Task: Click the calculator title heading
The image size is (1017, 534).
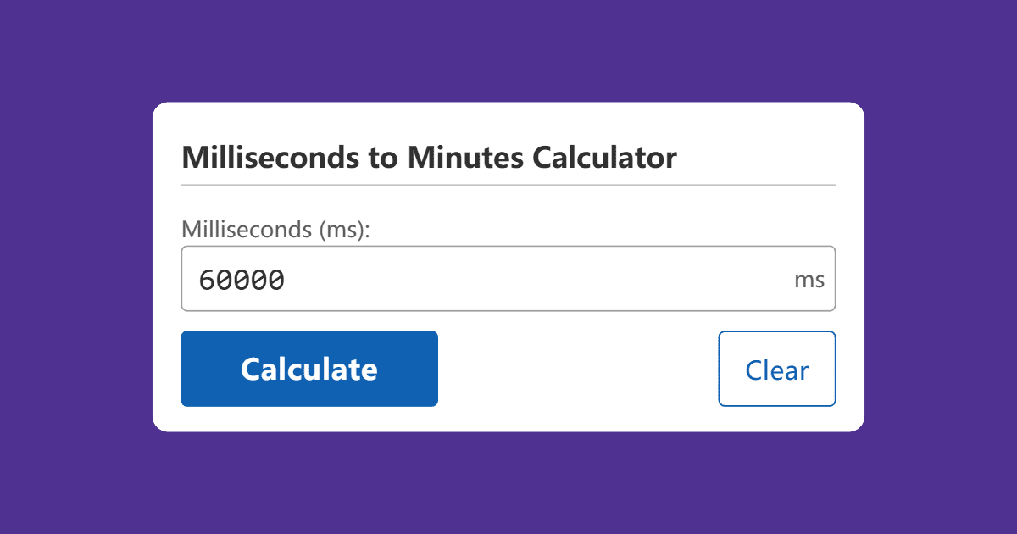Action: click(x=429, y=158)
